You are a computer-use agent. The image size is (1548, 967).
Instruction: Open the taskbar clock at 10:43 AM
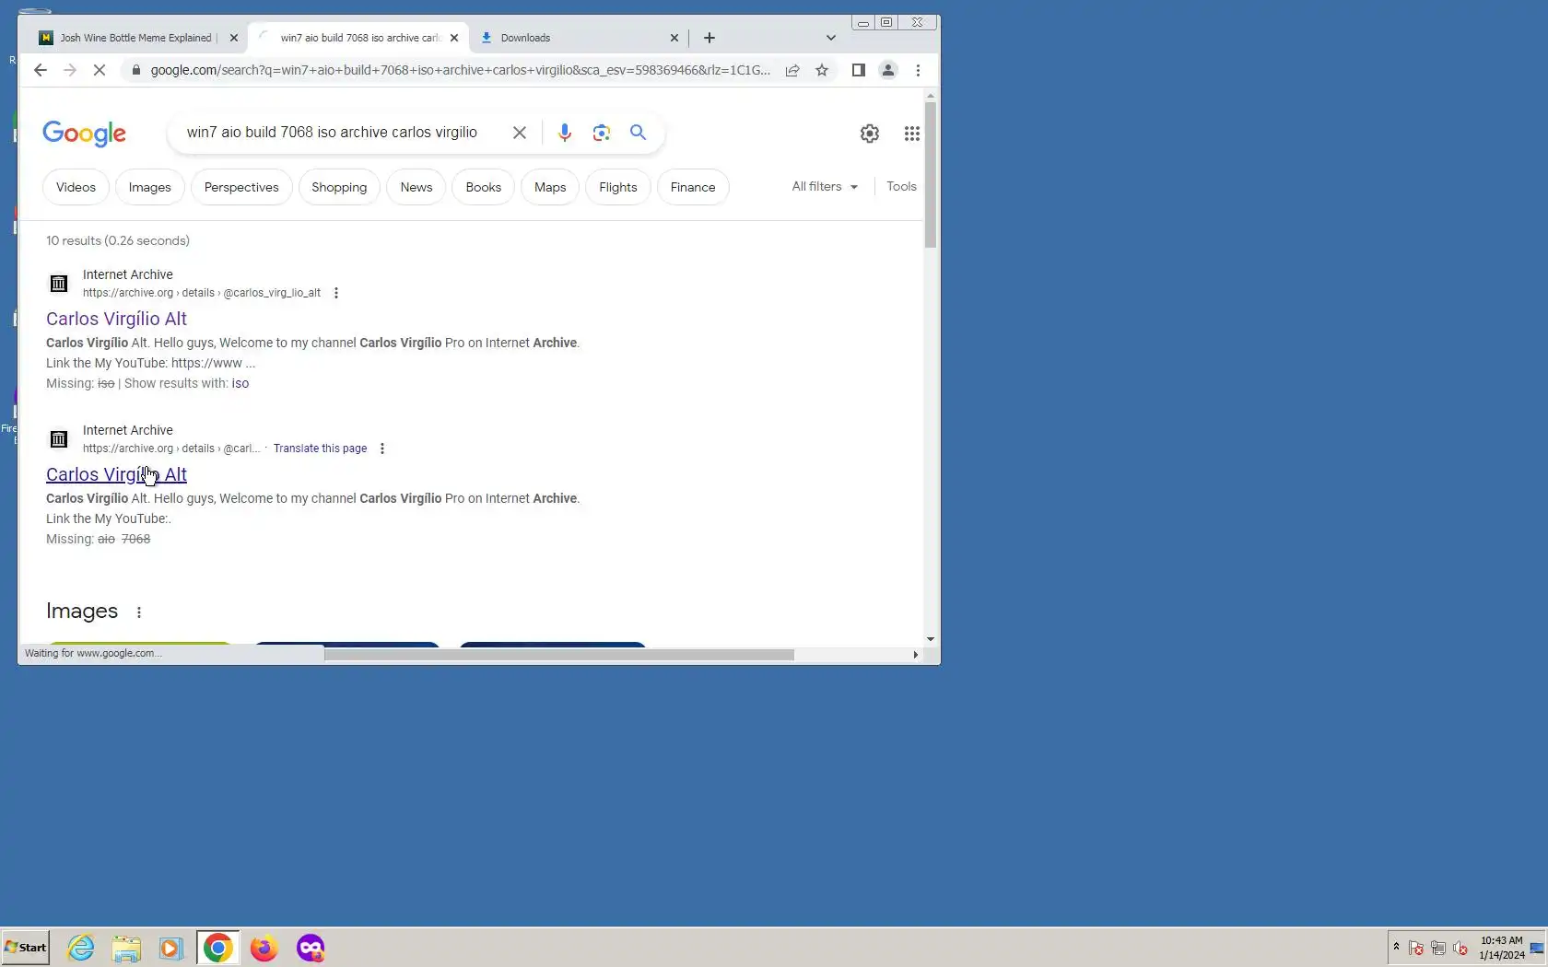click(x=1501, y=948)
